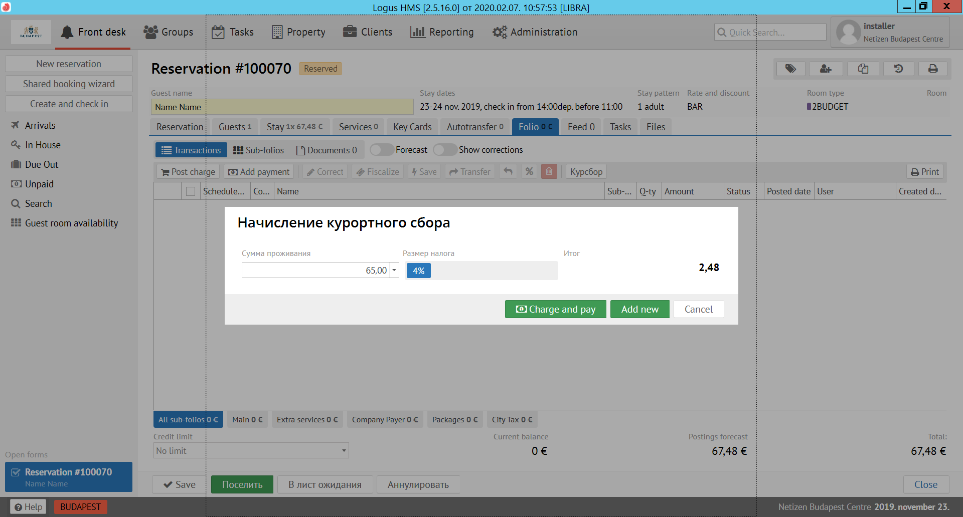Select the 4% tax rate option
This screenshot has width=963, height=517.
[x=418, y=271]
